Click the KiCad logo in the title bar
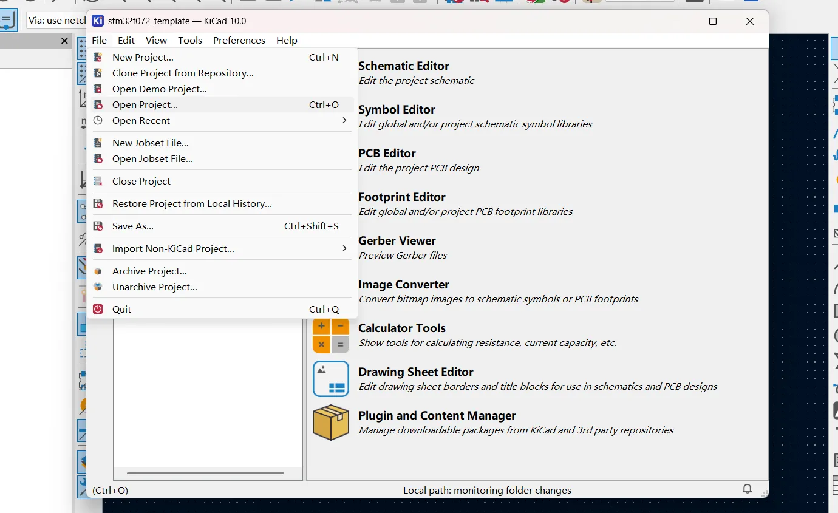 (98, 21)
